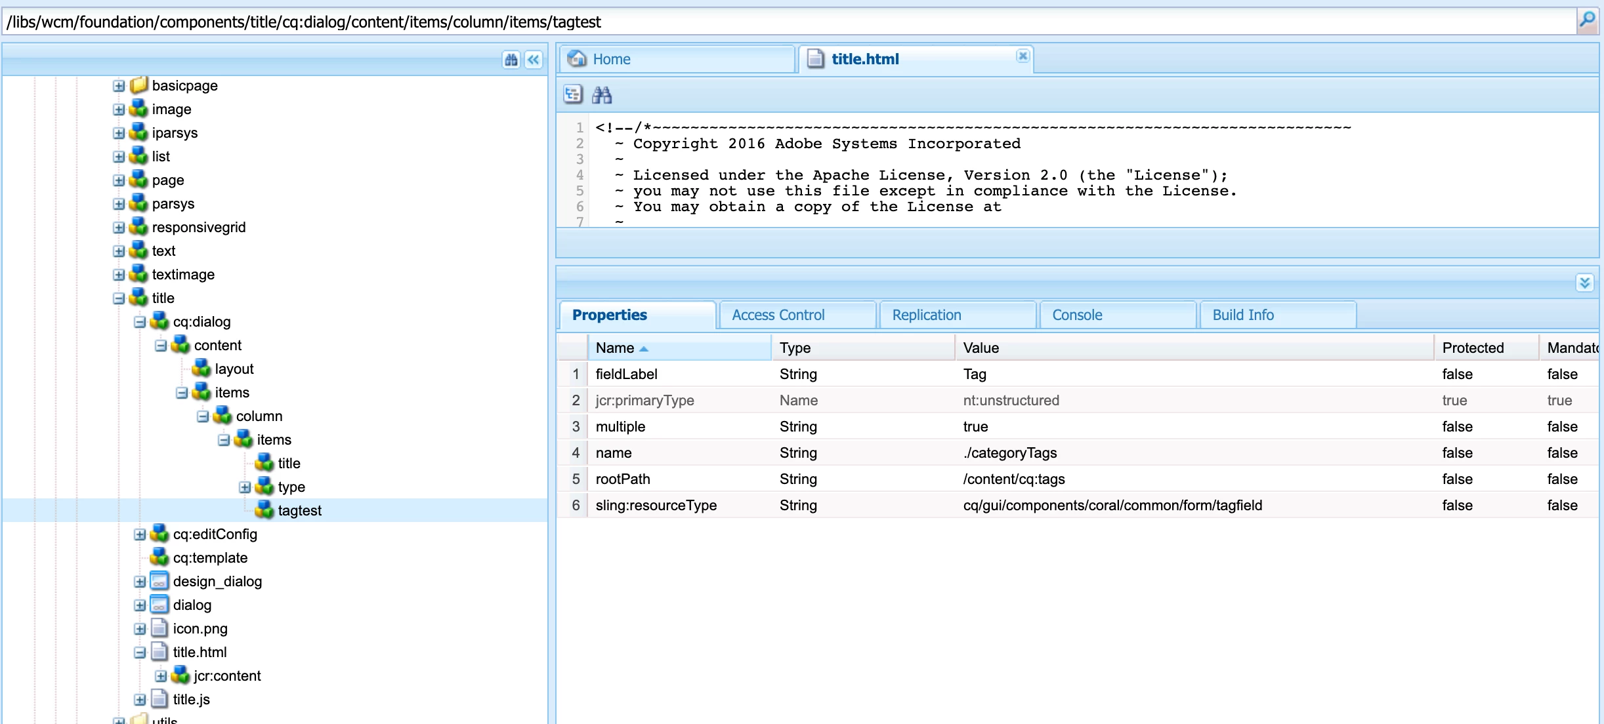Open the Replication tab

[926, 315]
